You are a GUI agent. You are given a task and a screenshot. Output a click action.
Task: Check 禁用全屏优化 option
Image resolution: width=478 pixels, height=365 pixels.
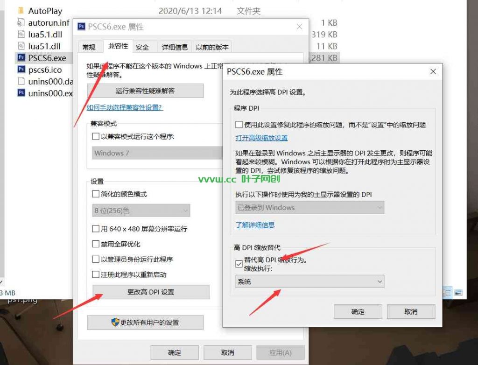[96, 244]
